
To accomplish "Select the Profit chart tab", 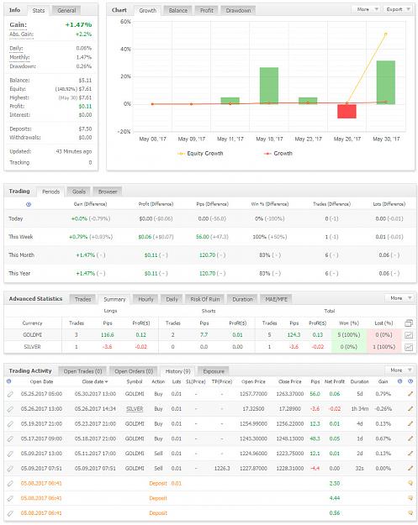I will [x=207, y=10].
